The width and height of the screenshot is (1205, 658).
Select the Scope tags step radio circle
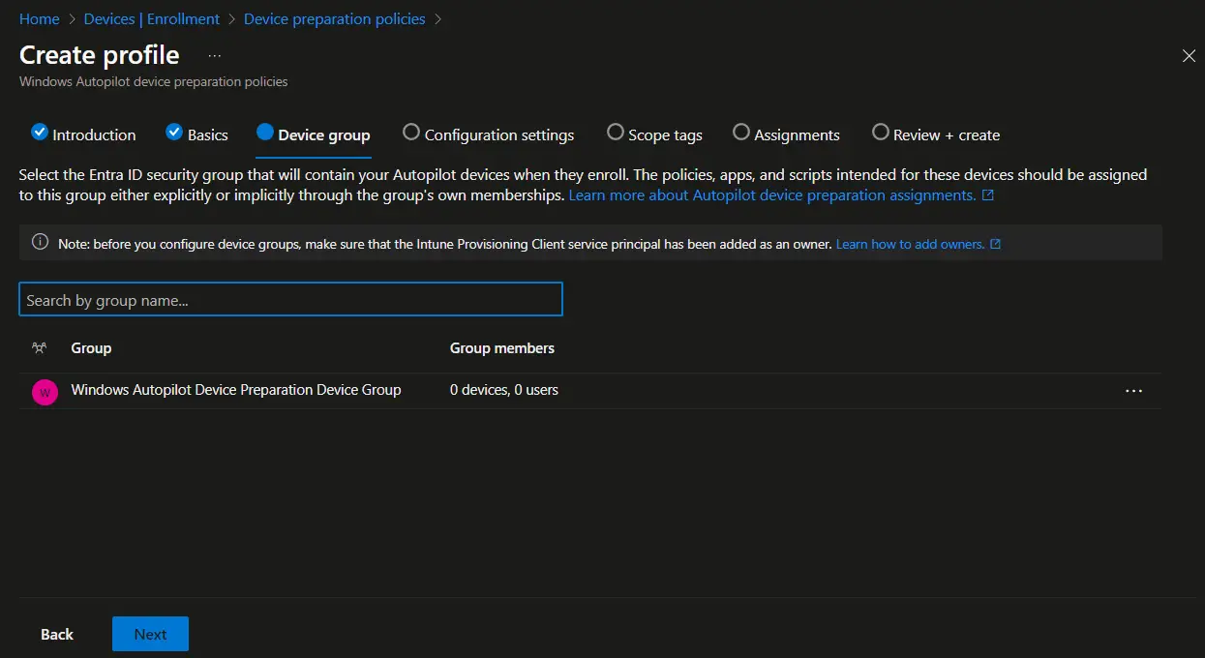615,132
